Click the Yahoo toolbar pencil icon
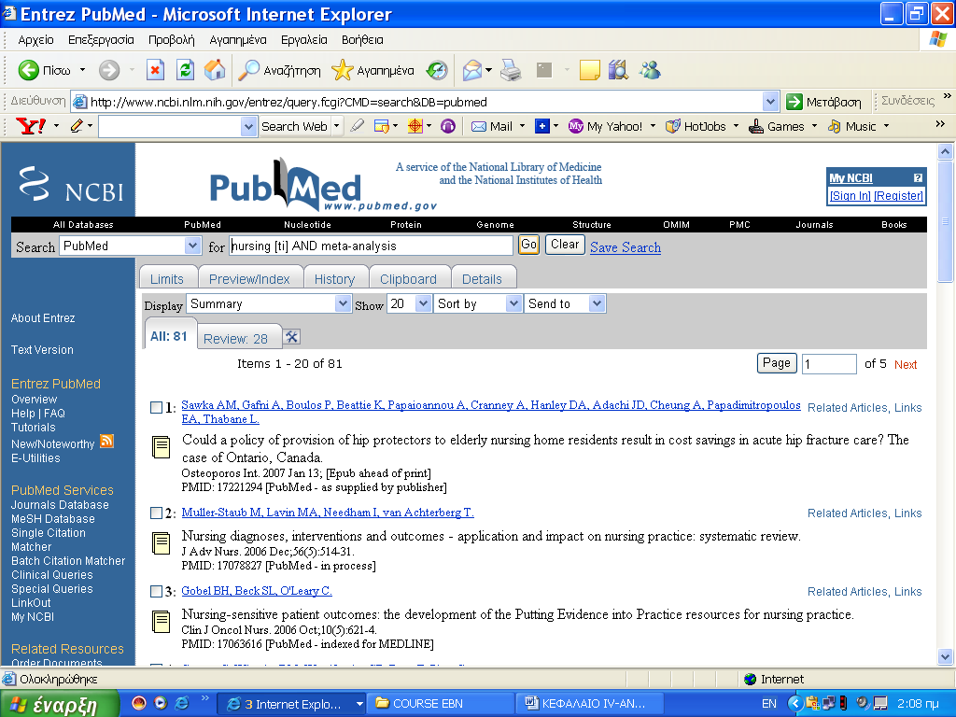 coord(77,126)
